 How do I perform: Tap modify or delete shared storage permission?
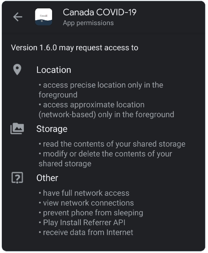[x=105, y=159]
